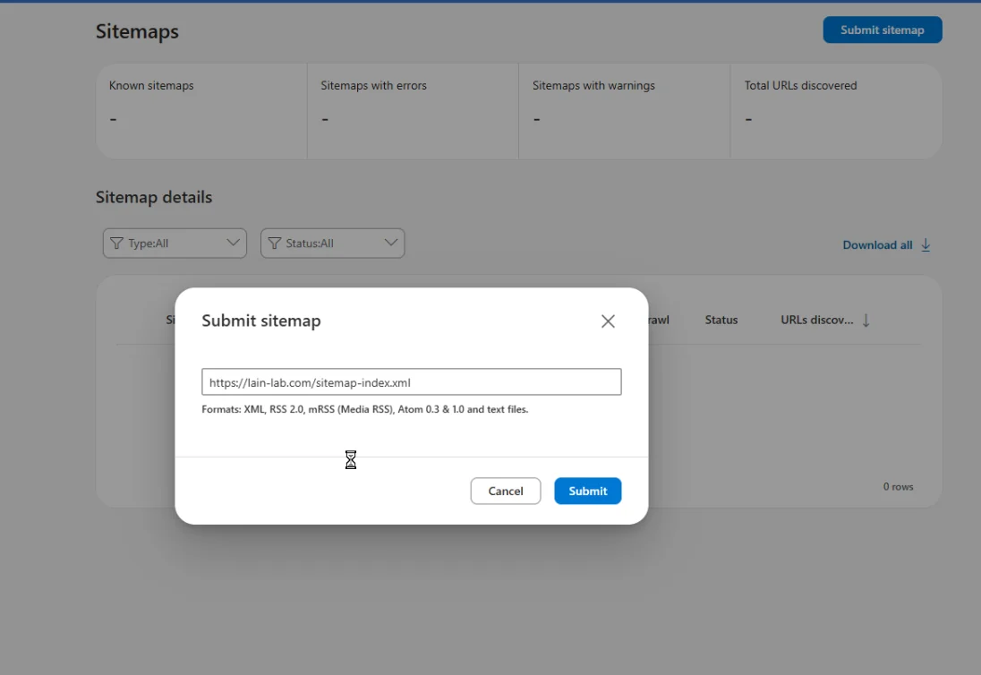Screen dimensions: 981x675
Task: Click the funnel icon in Type filter
Action: click(116, 244)
